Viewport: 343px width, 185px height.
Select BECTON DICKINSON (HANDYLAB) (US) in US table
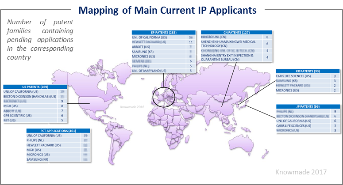30,96
